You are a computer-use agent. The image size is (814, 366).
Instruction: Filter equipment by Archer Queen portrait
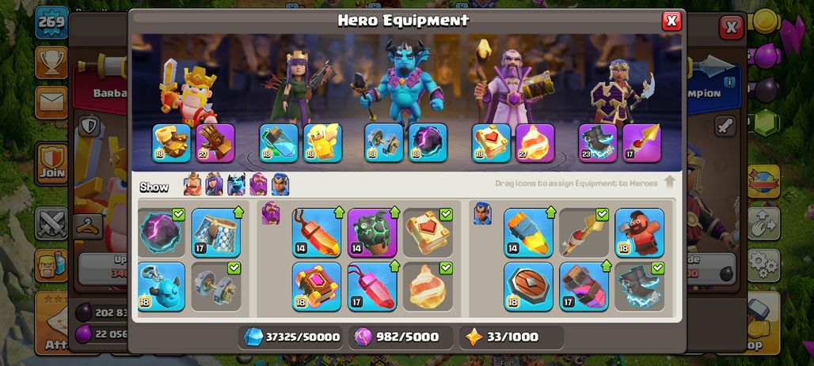coord(214,184)
